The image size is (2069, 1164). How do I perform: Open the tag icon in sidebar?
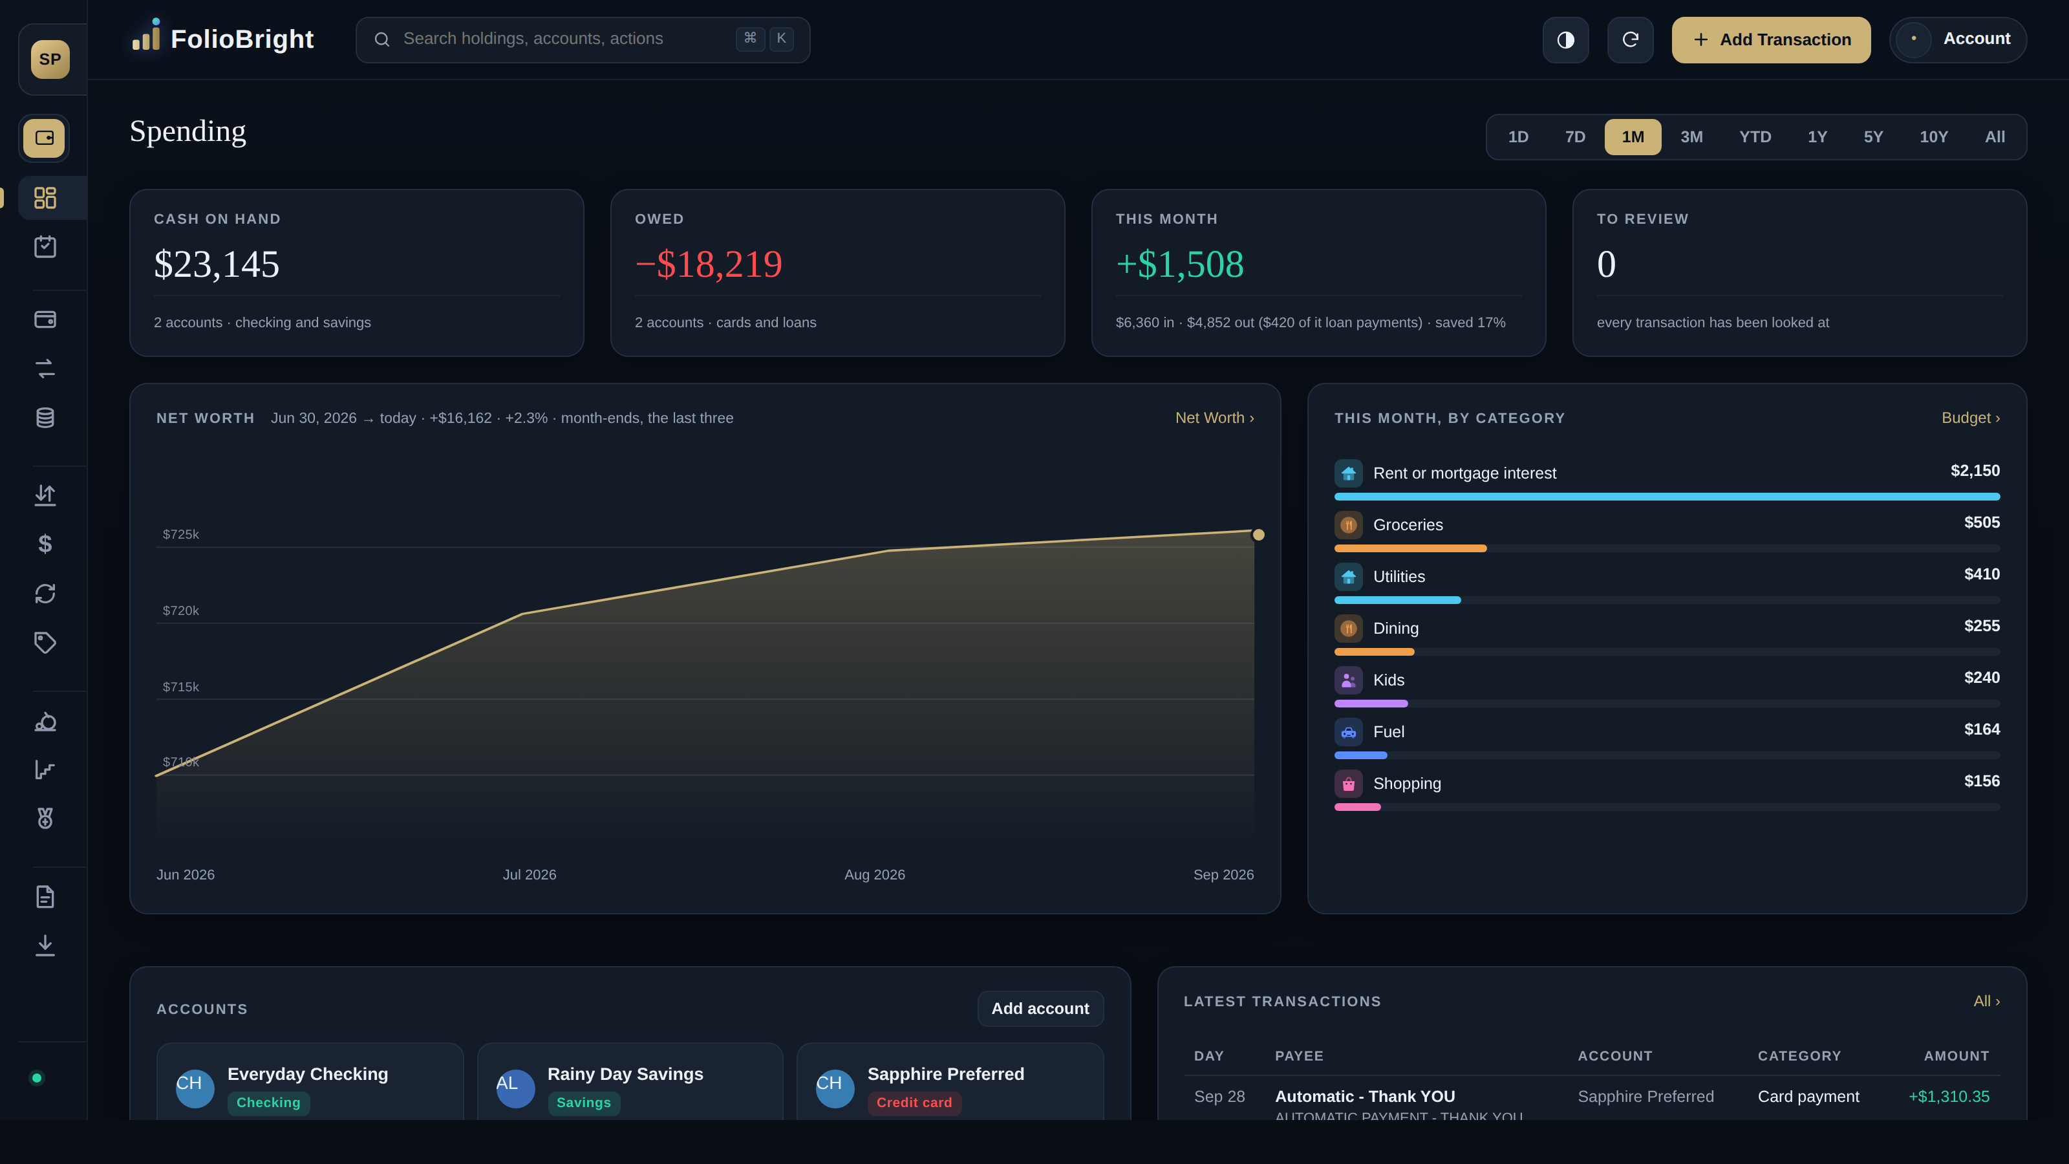point(45,643)
